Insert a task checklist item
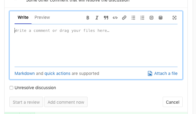 pos(151,18)
